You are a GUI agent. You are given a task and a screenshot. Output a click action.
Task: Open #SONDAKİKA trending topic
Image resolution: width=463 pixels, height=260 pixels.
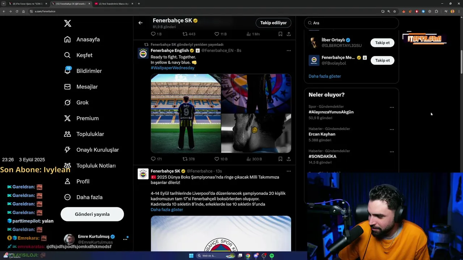pos(322,156)
